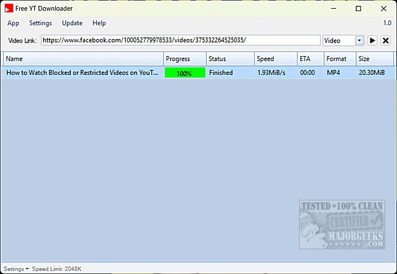Sort by the ETA column header
This screenshot has height=274, width=397.
pos(310,59)
